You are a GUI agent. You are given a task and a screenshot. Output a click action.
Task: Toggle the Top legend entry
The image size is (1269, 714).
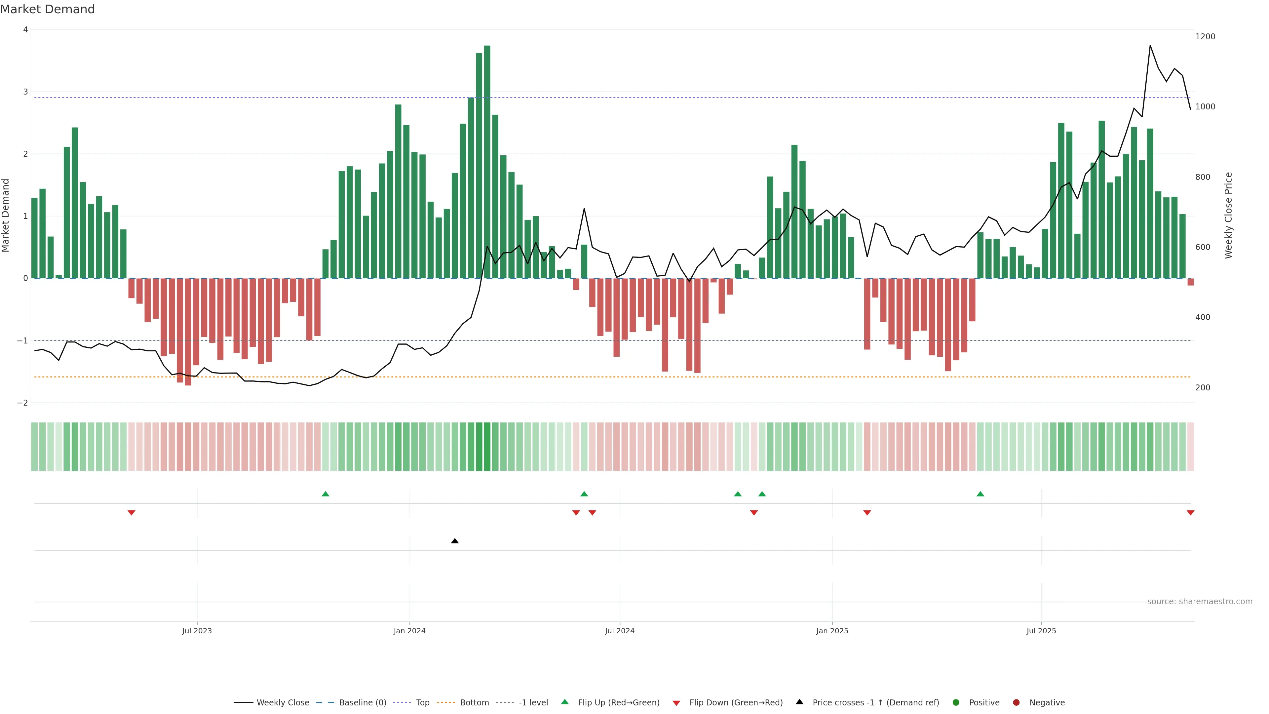pyautogui.click(x=422, y=703)
